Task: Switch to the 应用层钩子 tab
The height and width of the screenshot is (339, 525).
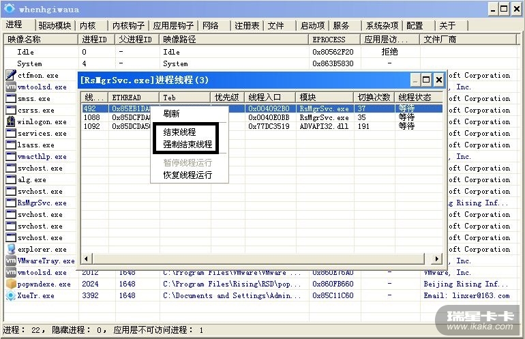Action: pyautogui.click(x=173, y=25)
